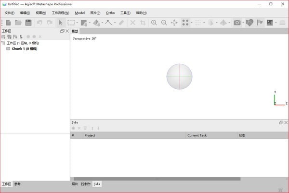Collapse the 工作区 root tree node
Screen dimensions: 289x193
(3, 43)
